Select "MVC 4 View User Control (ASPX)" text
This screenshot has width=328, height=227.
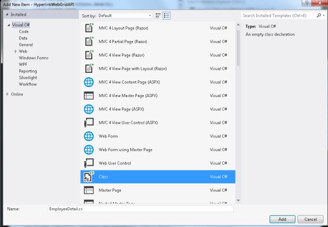tap(128, 123)
